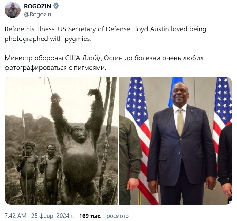The image size is (237, 221).
Task: Click the 25 февр. 2024 г. date
Action: point(53,216)
